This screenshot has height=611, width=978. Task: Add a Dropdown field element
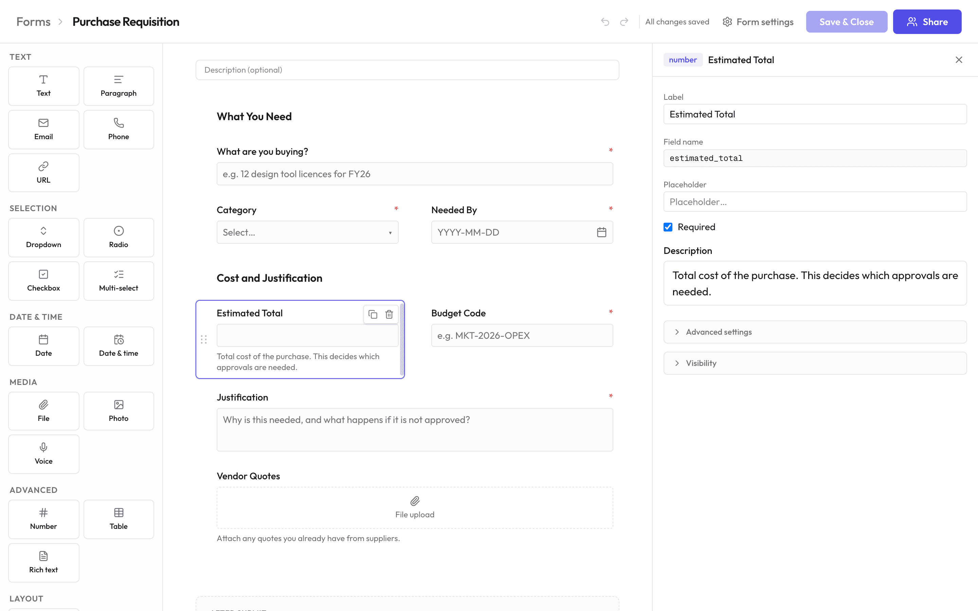pyautogui.click(x=44, y=238)
